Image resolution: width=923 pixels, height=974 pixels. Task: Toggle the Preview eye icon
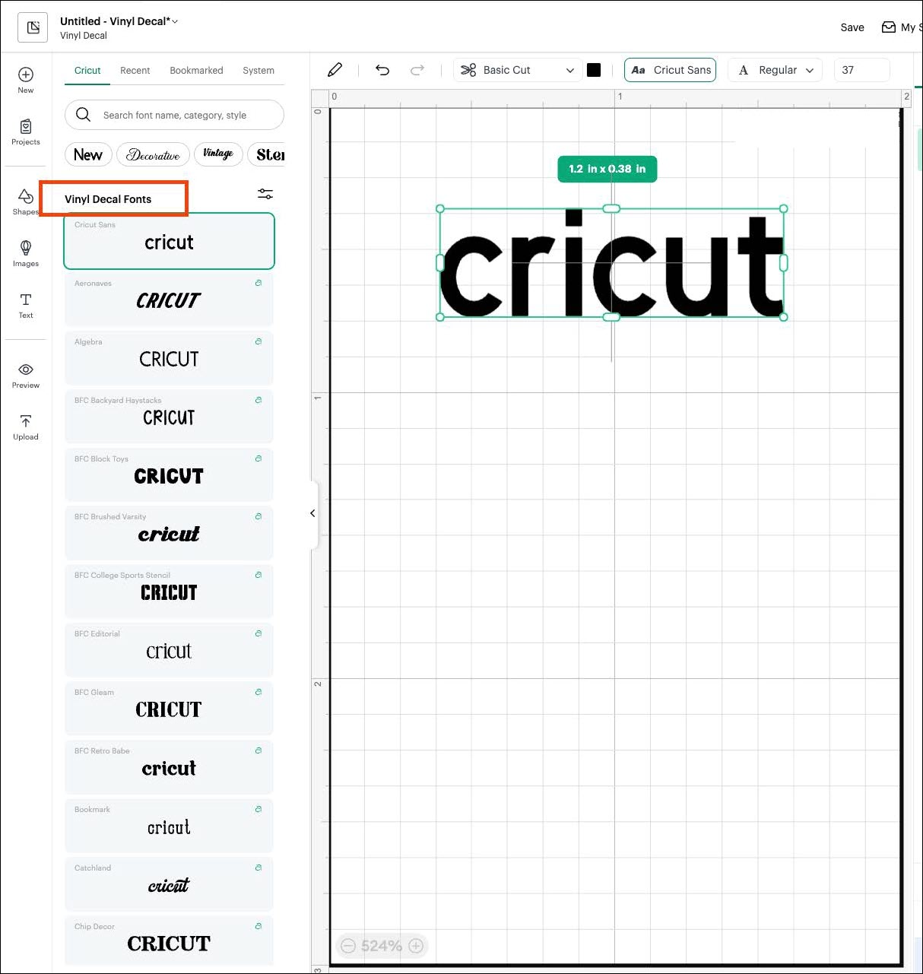point(26,370)
